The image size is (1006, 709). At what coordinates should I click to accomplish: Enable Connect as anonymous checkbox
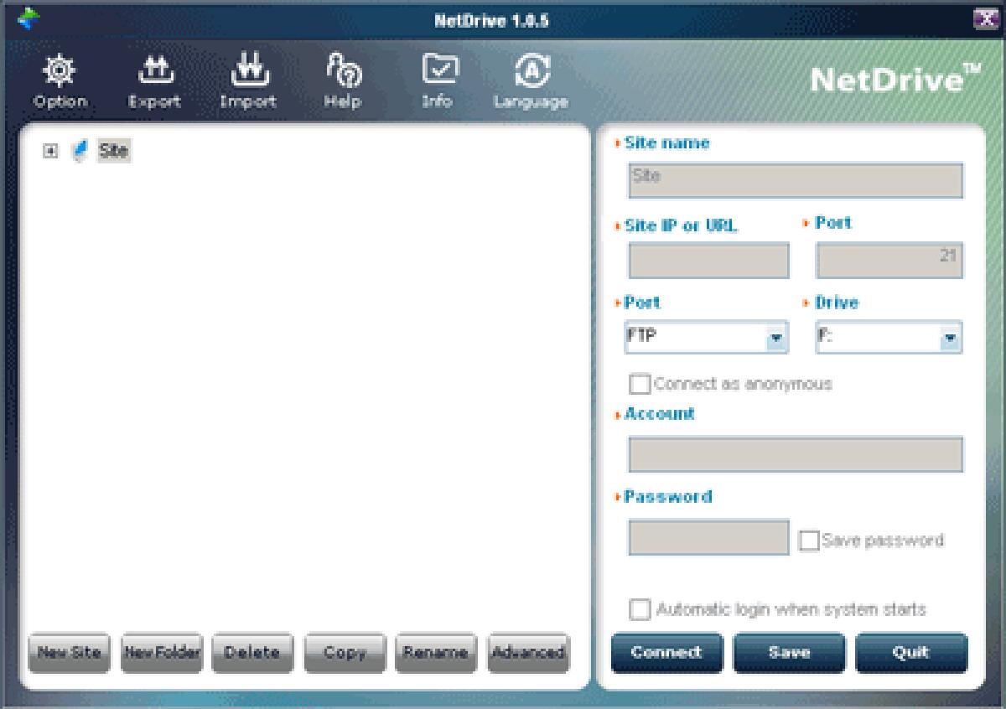pyautogui.click(x=640, y=385)
